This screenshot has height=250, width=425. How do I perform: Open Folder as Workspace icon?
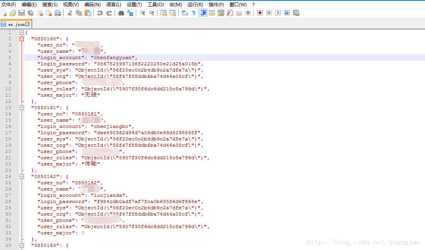tap(239, 13)
